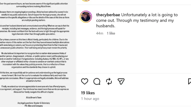The width and height of the screenshot is (191, 107).
Task: View who gave the comment 1 like
Action: coord(111,33)
